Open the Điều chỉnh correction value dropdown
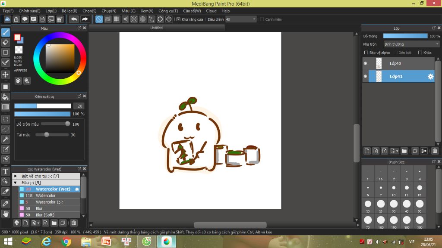 pyautogui.click(x=241, y=19)
